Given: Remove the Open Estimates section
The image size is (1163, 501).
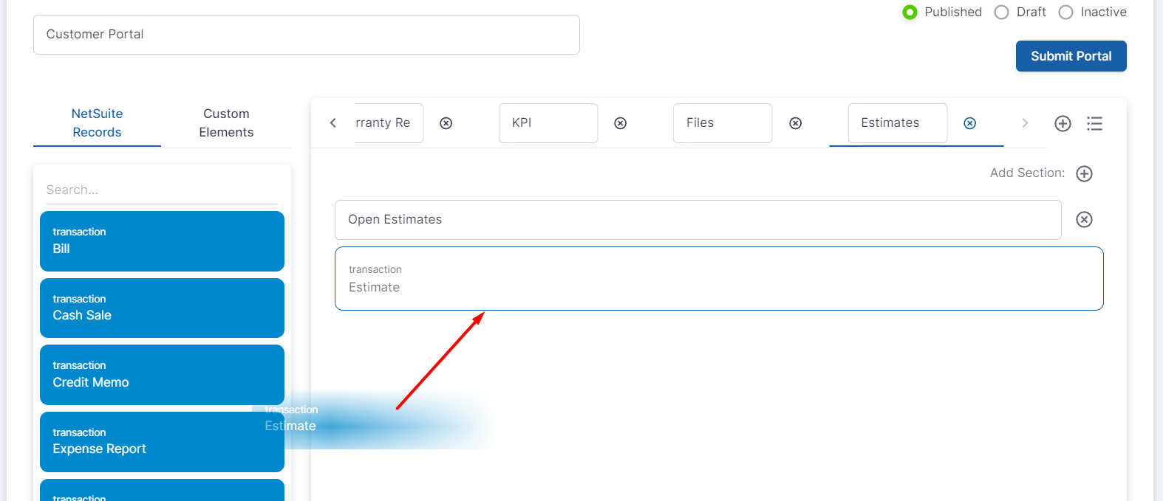Looking at the screenshot, I should [x=1084, y=219].
